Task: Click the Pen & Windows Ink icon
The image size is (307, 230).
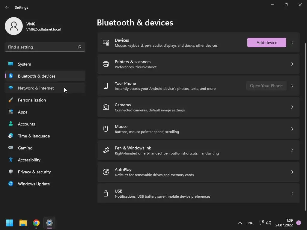Action: click(106, 150)
